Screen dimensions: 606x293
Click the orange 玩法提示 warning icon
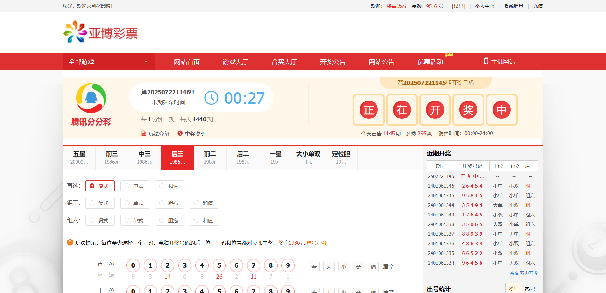70,242
